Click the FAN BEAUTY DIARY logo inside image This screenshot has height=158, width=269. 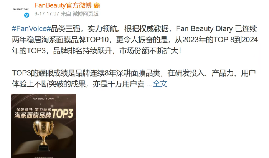coord(43,98)
